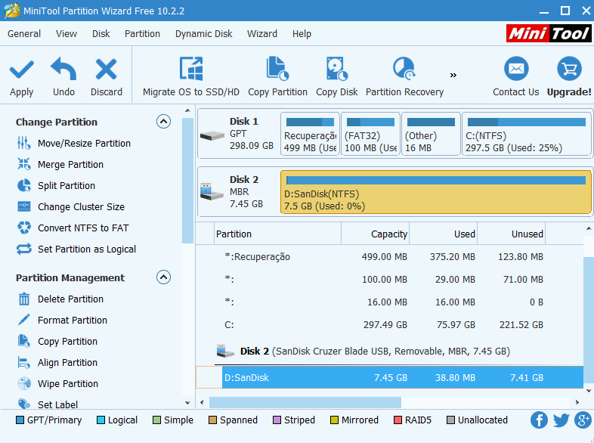Choose Copy Partition in Partition Management

click(57, 342)
